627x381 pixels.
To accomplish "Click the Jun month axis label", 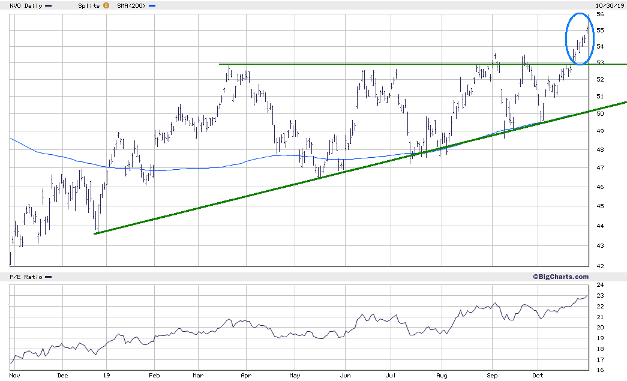I will (x=345, y=376).
